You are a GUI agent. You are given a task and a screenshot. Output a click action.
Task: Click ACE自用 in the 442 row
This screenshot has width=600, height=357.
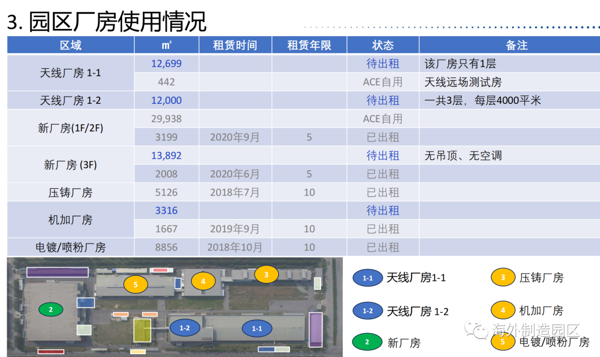tap(383, 82)
